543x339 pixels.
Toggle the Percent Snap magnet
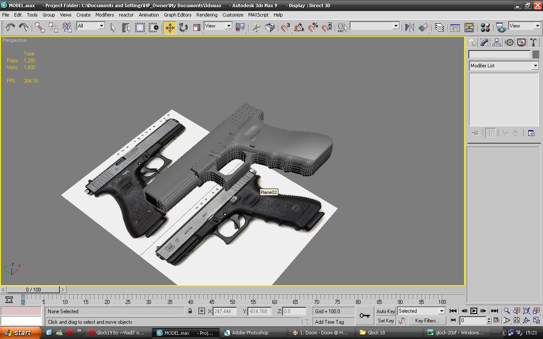(313, 28)
